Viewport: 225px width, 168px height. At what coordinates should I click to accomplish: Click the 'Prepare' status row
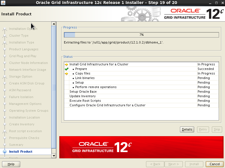[141, 69]
